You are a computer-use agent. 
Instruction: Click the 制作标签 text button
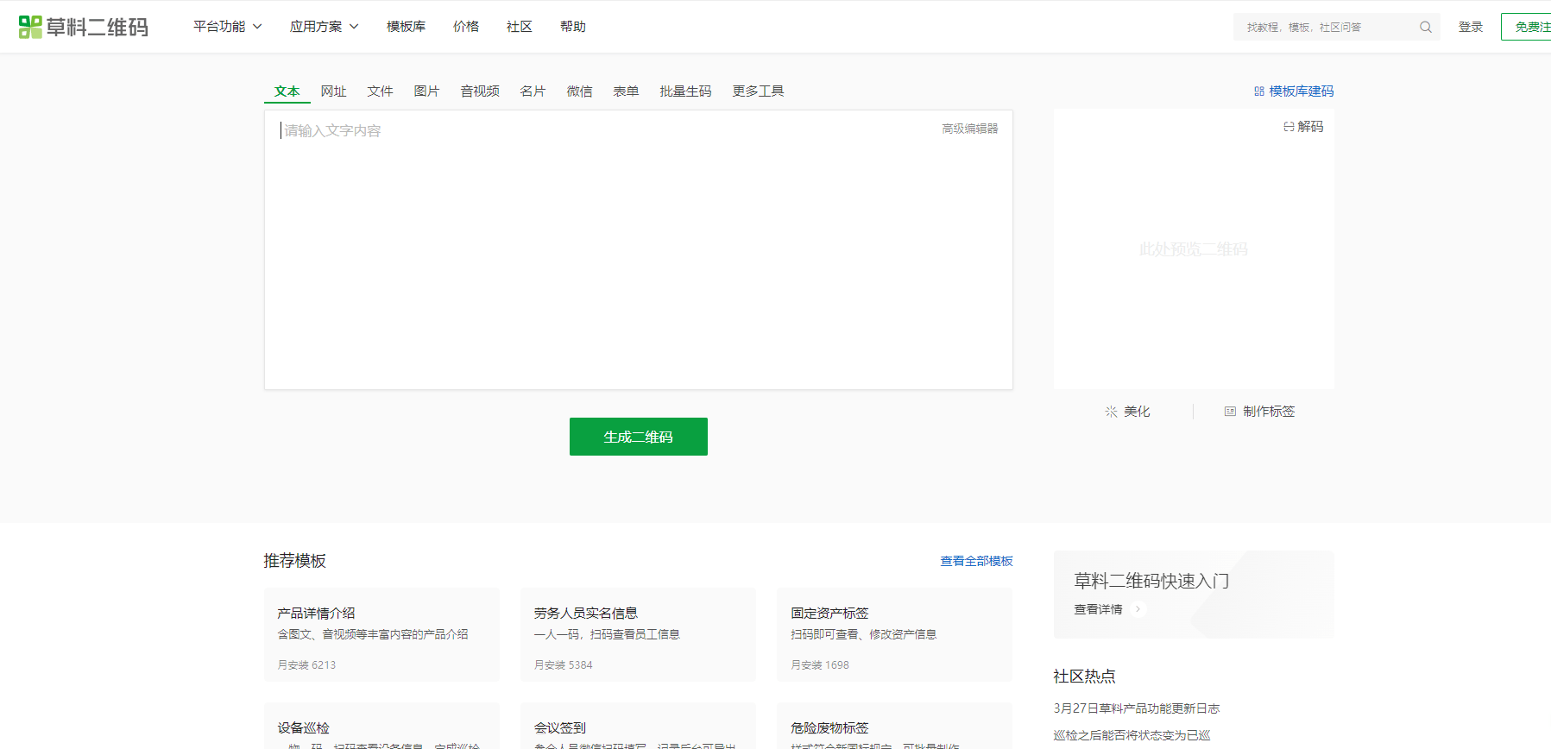[1269, 412]
